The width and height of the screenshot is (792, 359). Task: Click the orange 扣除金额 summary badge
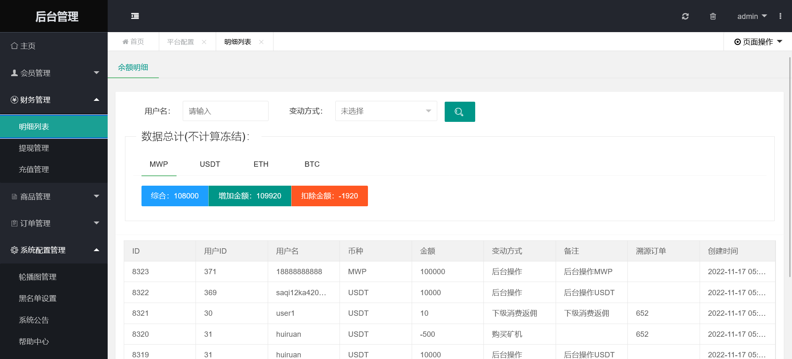pyautogui.click(x=329, y=196)
